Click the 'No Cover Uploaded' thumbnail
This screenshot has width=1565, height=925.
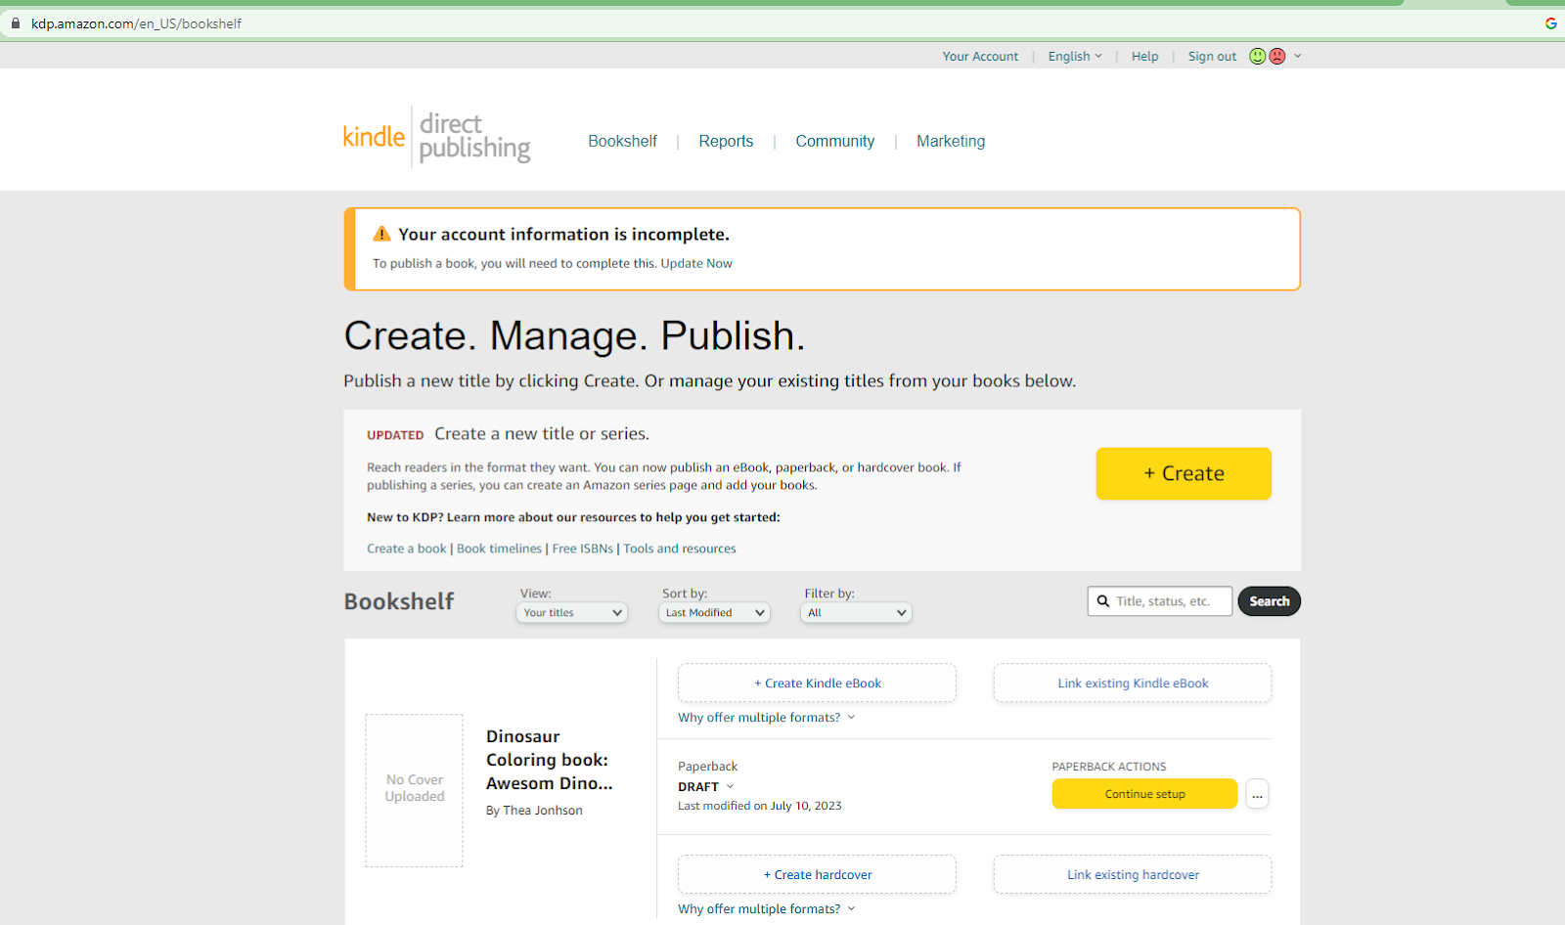pos(415,790)
